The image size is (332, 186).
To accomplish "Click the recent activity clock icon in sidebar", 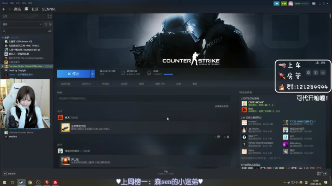I will pos(46,24).
